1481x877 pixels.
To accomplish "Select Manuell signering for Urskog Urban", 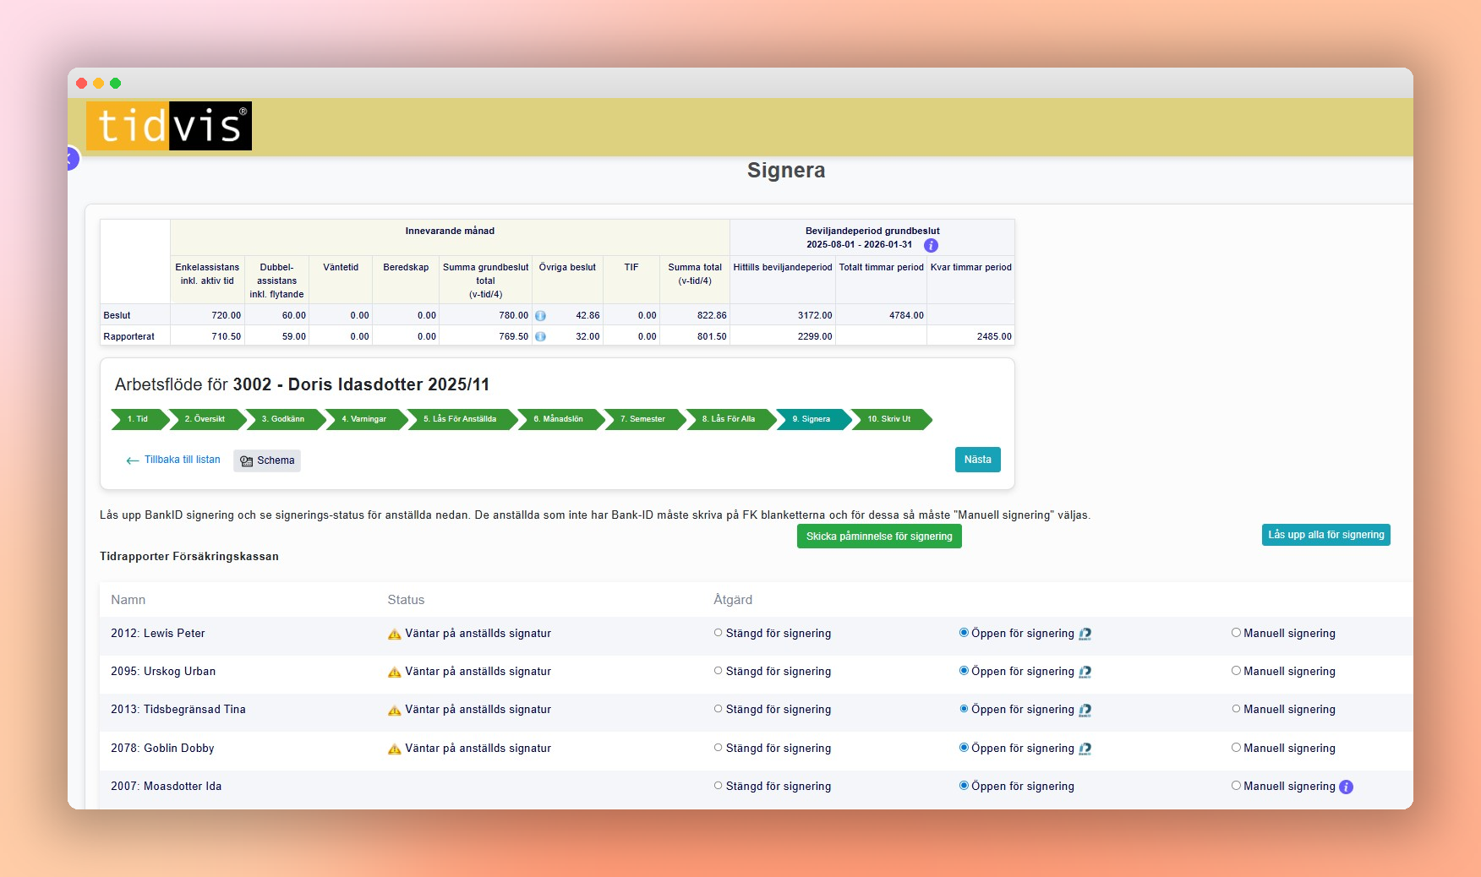I will click(1236, 671).
